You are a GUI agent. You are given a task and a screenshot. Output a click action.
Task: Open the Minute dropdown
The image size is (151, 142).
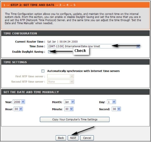69,109
